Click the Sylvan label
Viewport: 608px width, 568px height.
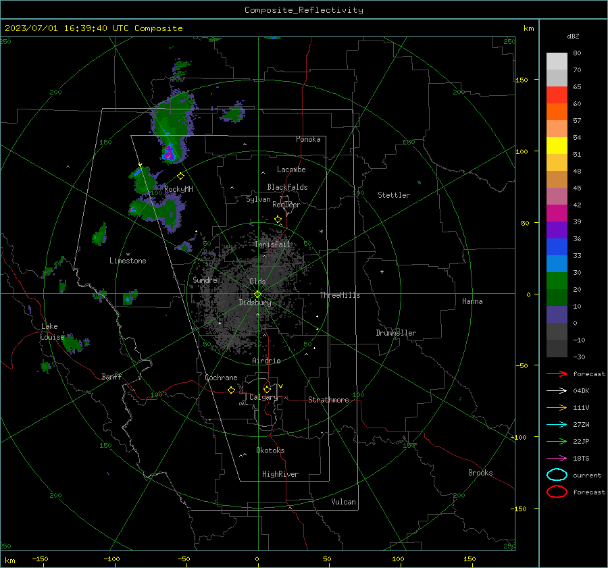click(258, 199)
